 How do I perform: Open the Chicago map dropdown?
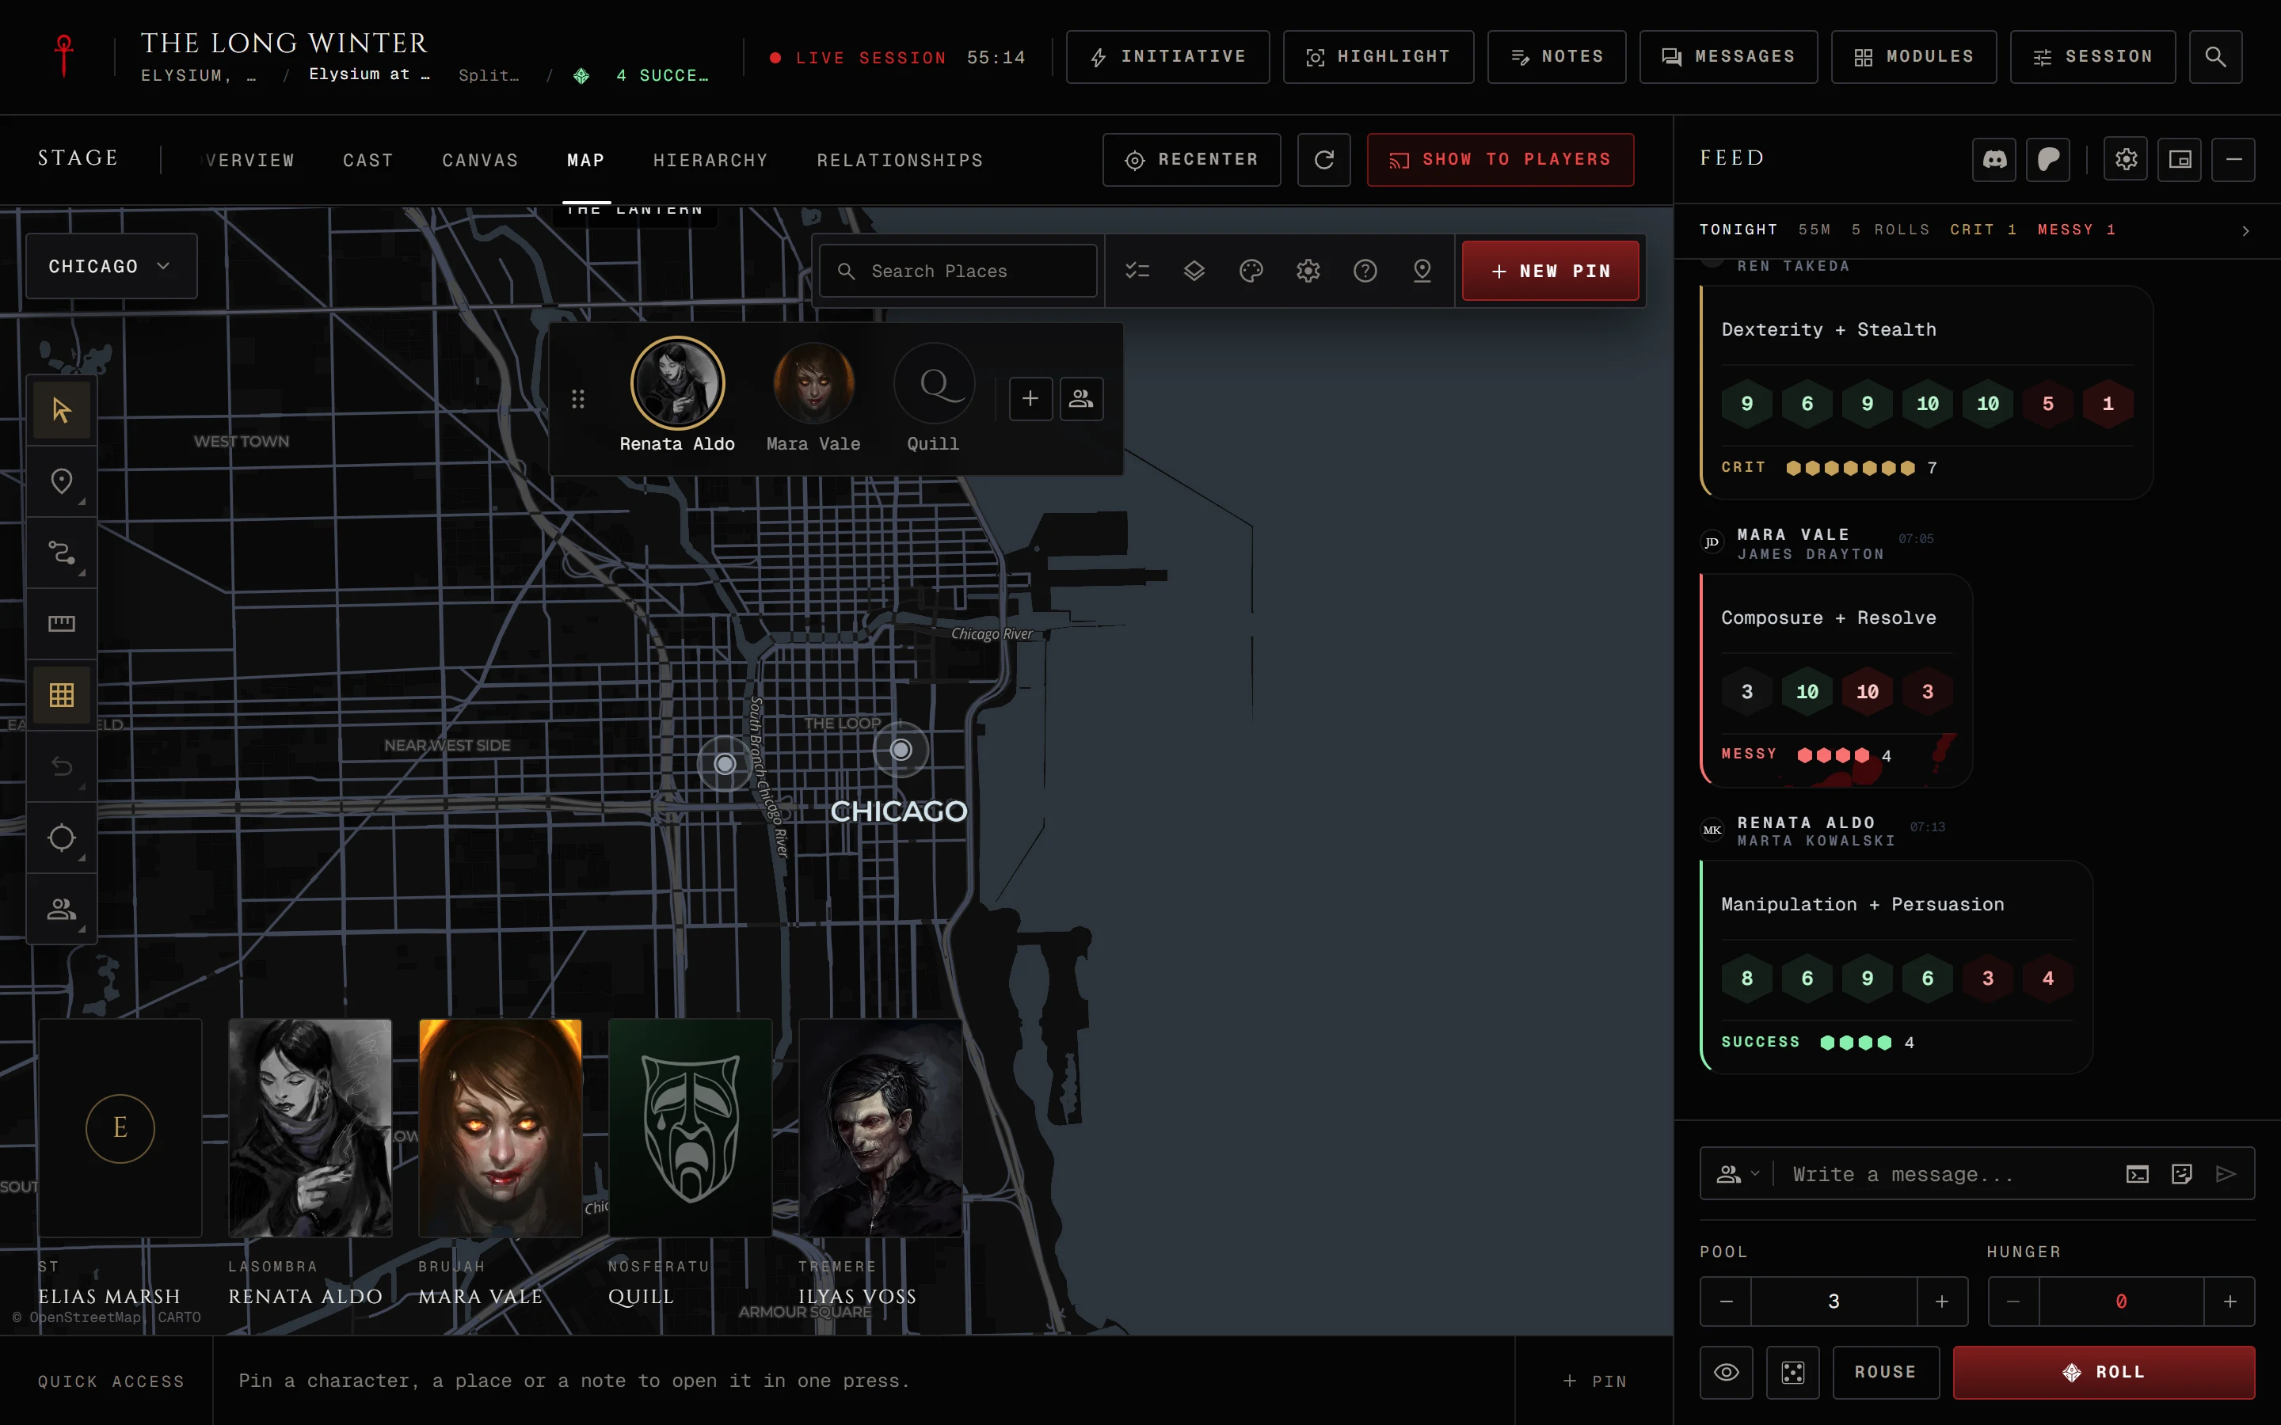111,267
